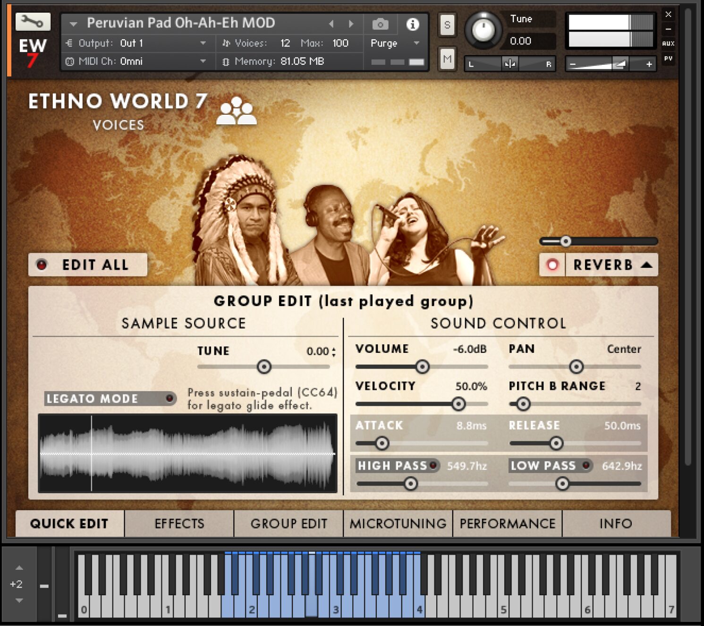Click the memory icon

[x=226, y=61]
